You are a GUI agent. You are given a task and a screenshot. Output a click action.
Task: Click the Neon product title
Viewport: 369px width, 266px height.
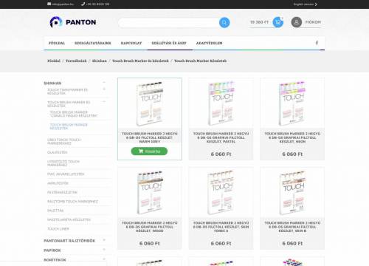[292, 137]
